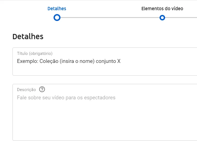Click the Detalhes section heading
Viewport: 197px width, 141px height.
tap(28, 37)
